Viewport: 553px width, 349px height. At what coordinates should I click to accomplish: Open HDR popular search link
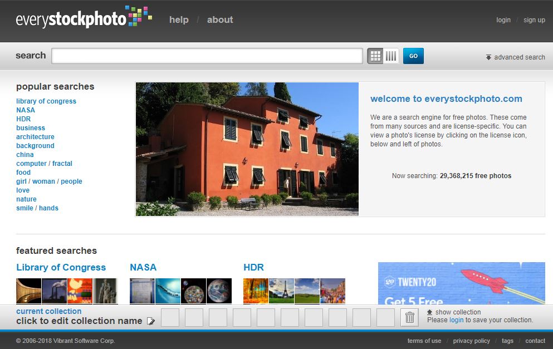tap(23, 119)
